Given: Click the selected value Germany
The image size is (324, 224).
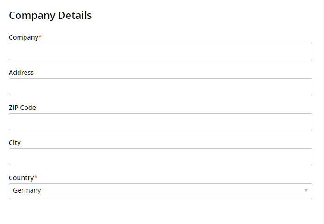Looking at the screenshot, I should click(x=27, y=190).
